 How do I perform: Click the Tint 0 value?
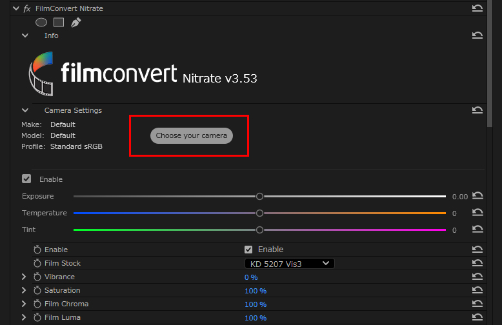point(454,230)
